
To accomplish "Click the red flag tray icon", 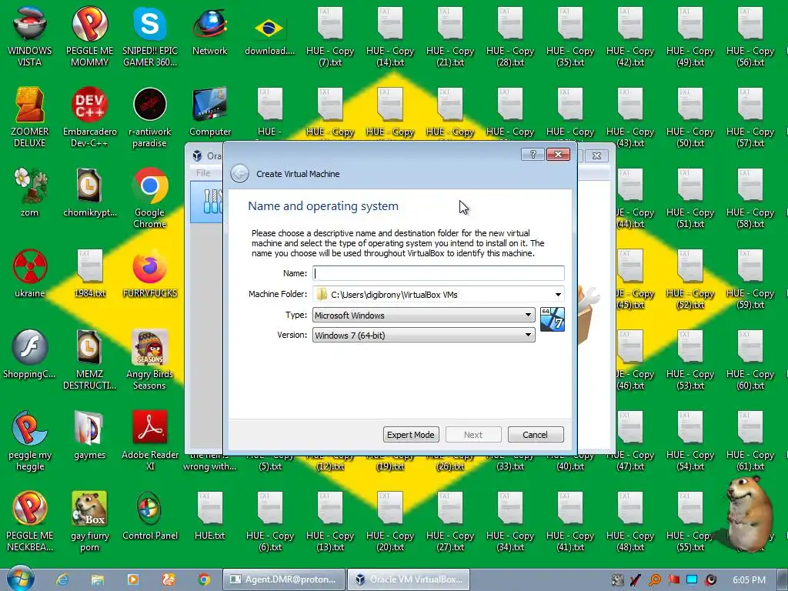I will pyautogui.click(x=673, y=580).
